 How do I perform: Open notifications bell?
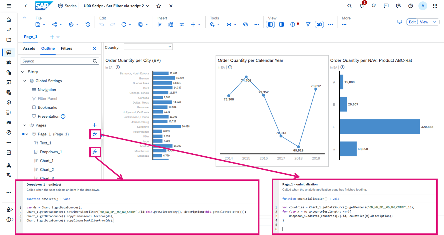362,6
